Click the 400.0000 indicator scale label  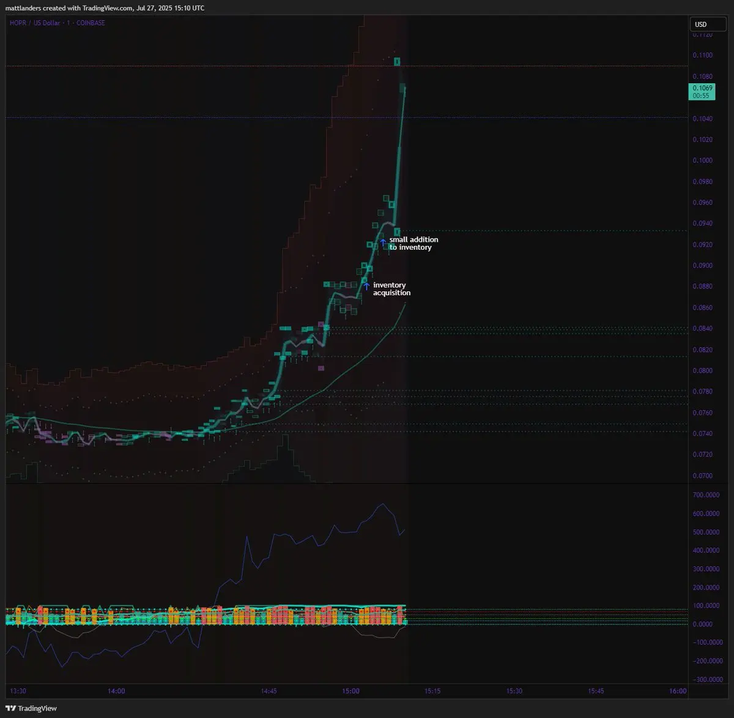pyautogui.click(x=706, y=550)
